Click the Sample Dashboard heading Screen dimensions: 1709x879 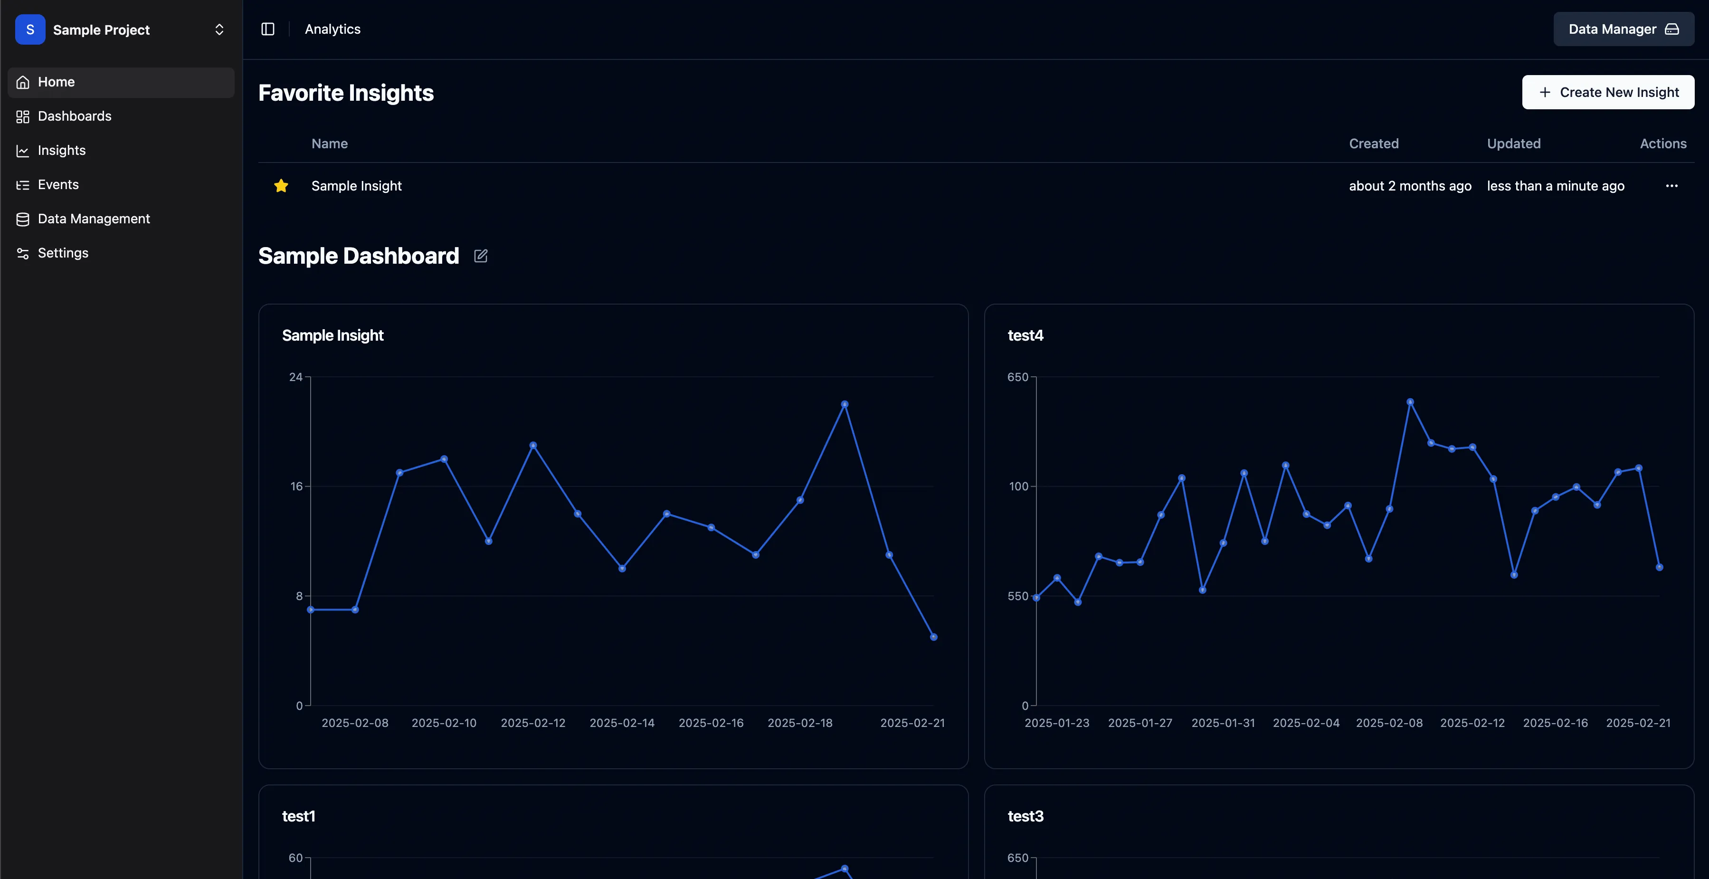click(359, 256)
